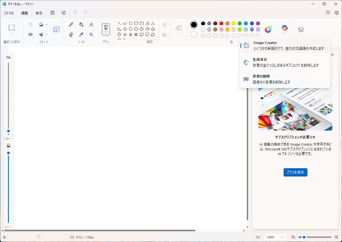This screenshot has height=242, width=342.
Task: Pick the purple color swatch
Action: click(x=258, y=24)
